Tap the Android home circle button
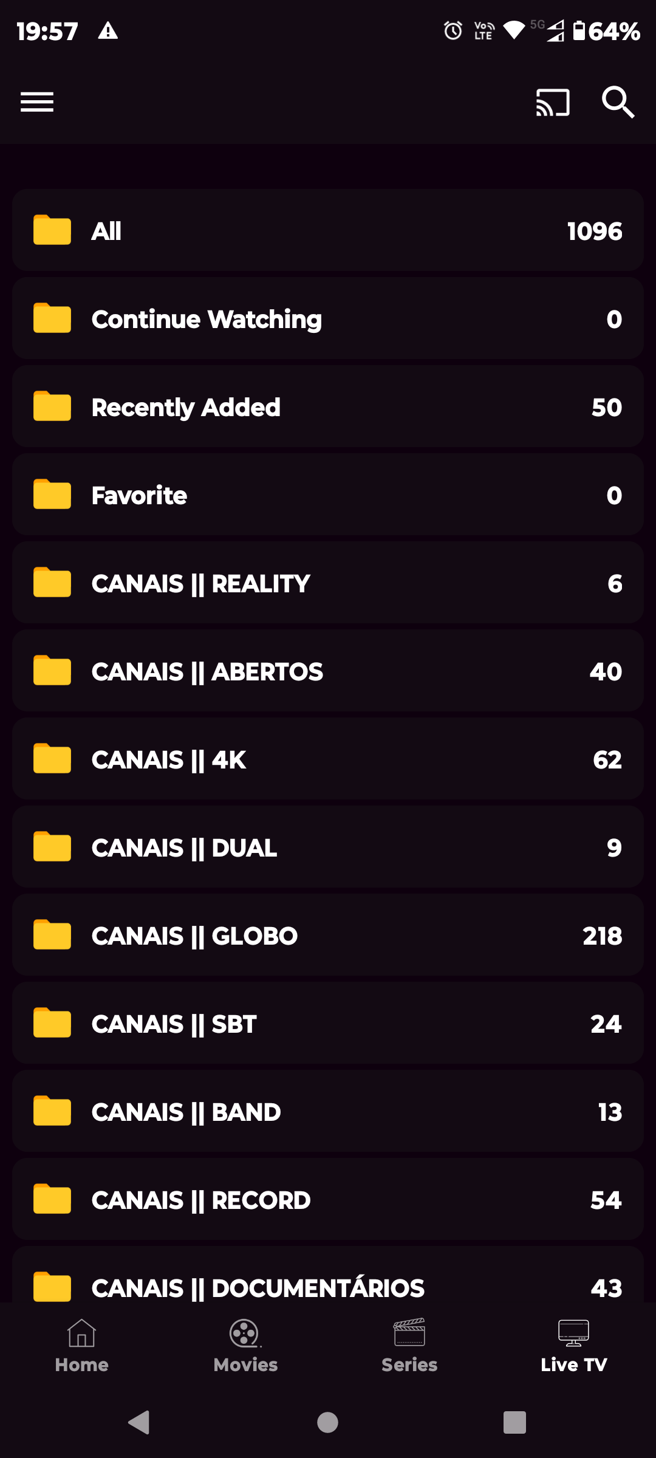The image size is (656, 1458). coord(328,1422)
